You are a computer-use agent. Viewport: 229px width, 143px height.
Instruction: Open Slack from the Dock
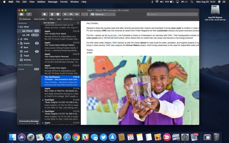pos(85,137)
